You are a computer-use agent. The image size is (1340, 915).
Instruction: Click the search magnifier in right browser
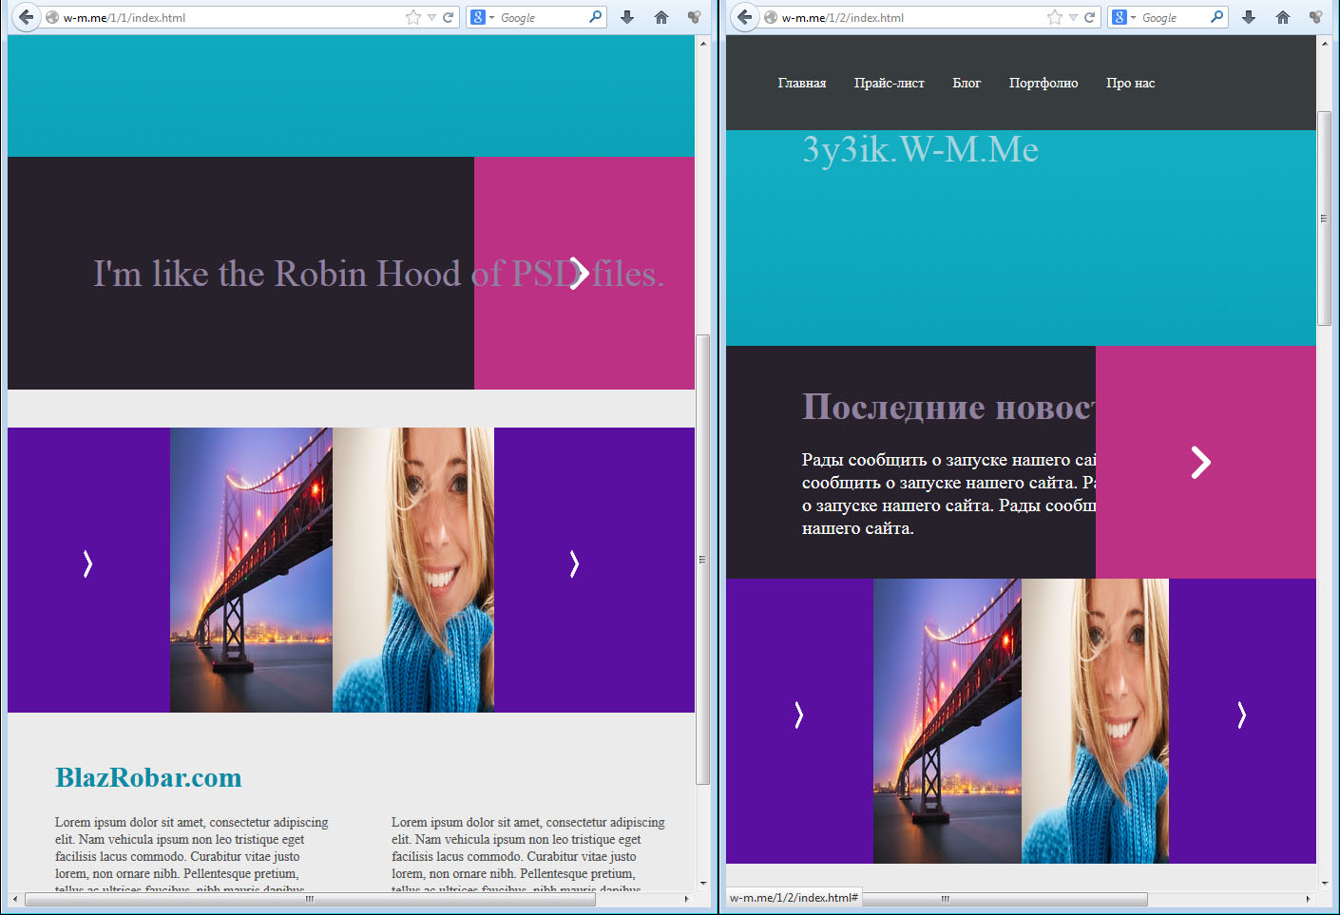[x=1216, y=17]
